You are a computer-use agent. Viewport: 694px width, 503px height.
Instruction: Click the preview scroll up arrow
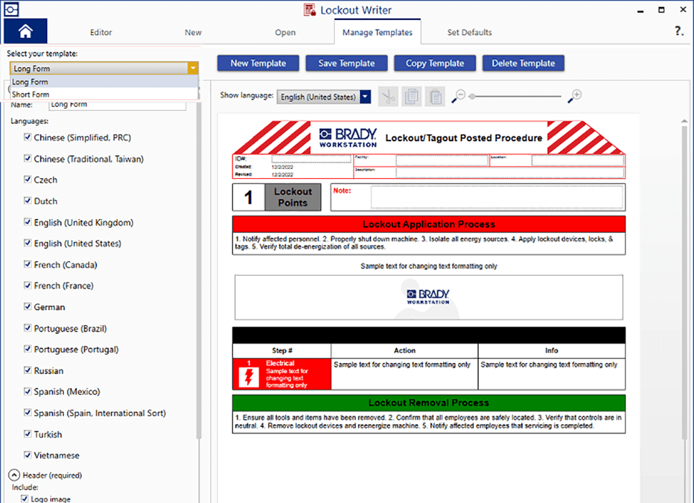684,121
